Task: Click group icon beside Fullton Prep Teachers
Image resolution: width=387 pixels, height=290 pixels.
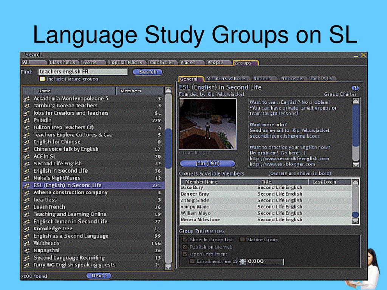Action: 27,128
